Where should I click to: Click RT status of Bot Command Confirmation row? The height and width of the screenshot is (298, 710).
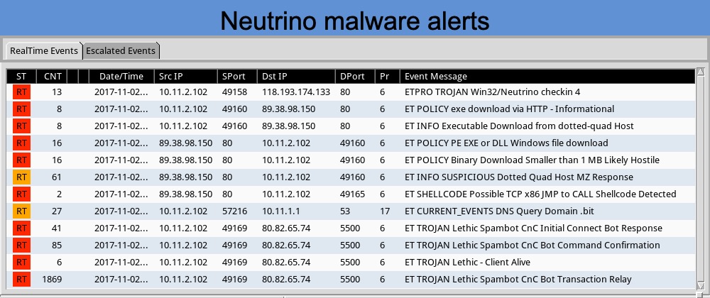point(21,245)
